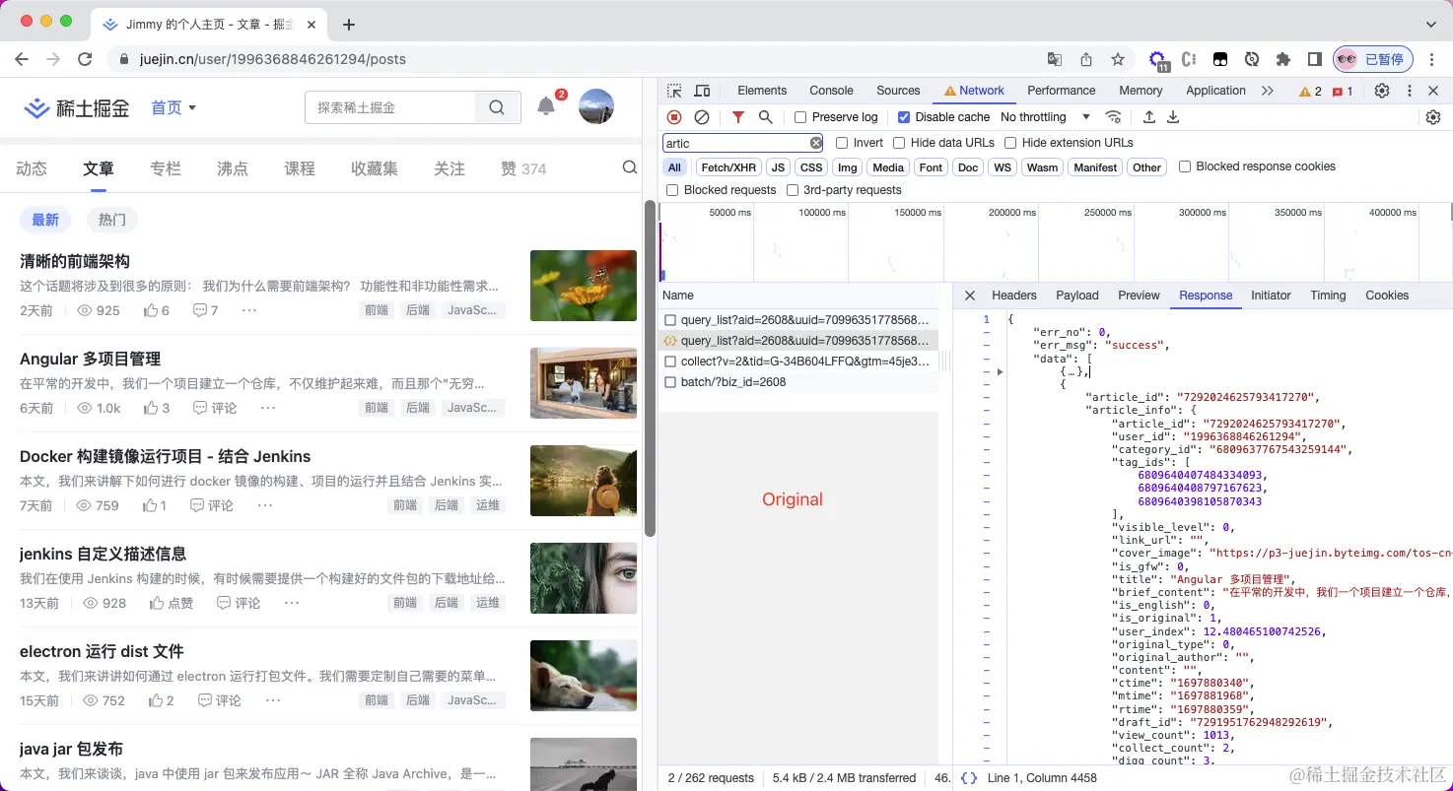Open browser side panel icon
The width and height of the screenshot is (1453, 791).
click(x=1315, y=59)
